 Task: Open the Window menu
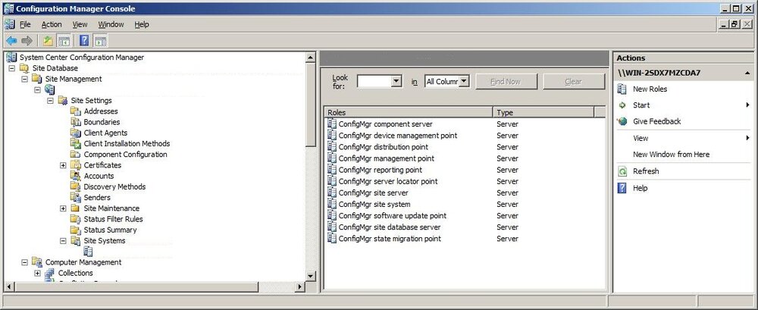pos(111,24)
